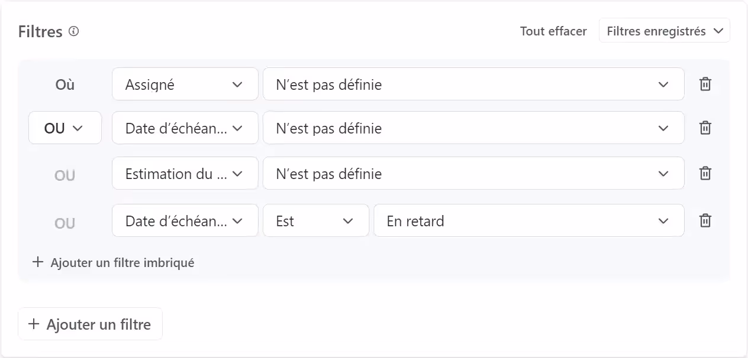Open the Estimation du field dropdown
748x358 pixels.
pos(185,173)
